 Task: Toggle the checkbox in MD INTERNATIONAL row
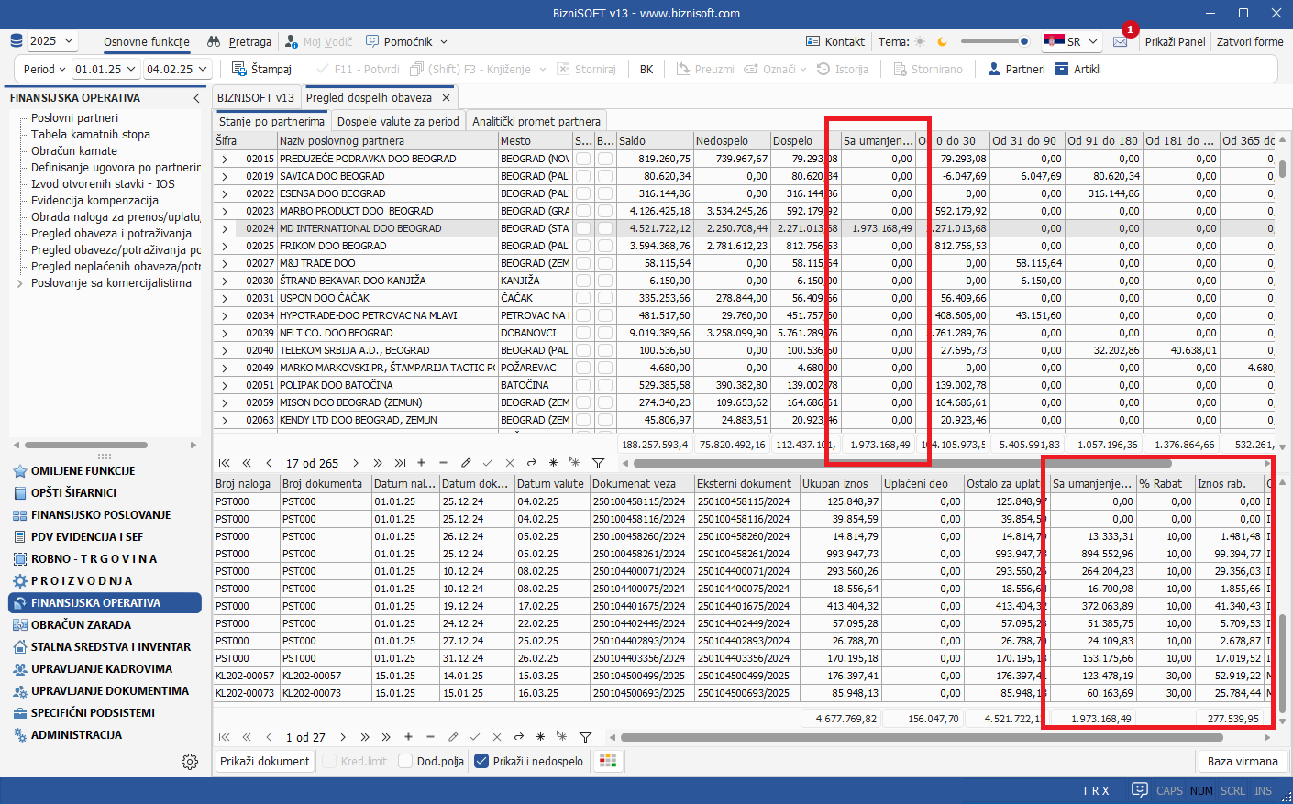[x=583, y=228]
